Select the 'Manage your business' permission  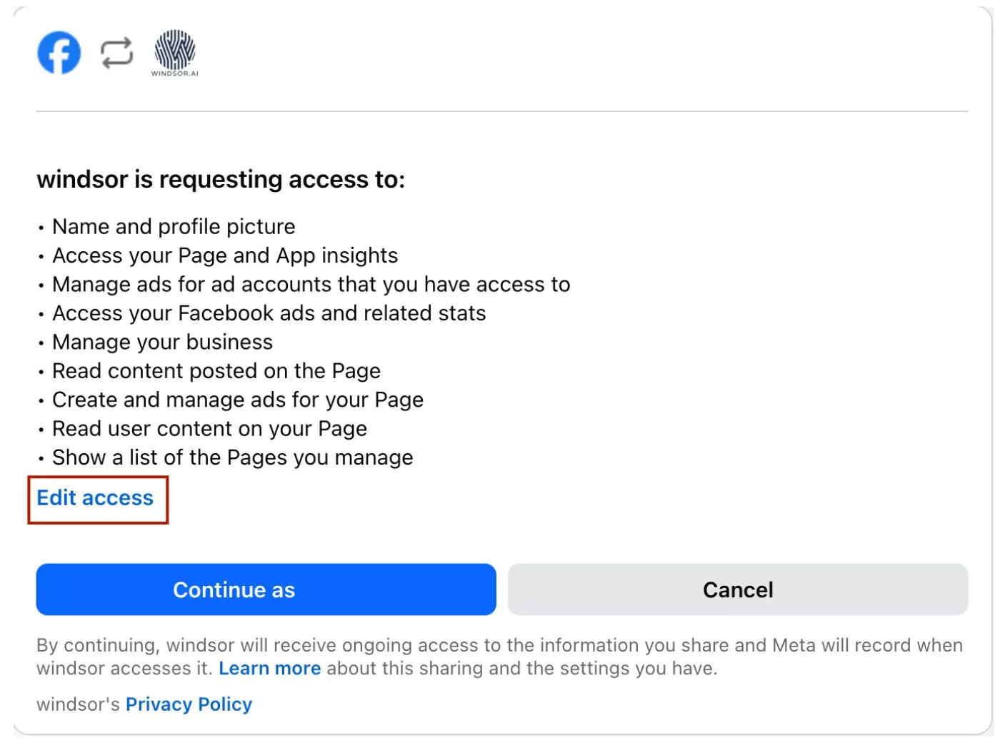[162, 342]
